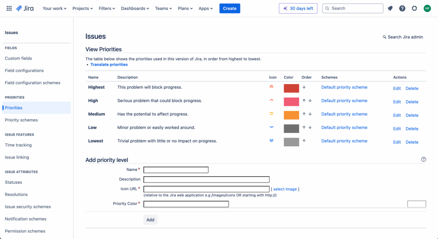Click the Add priority button
Viewport: 438px width, 239px height.
pyautogui.click(x=150, y=220)
